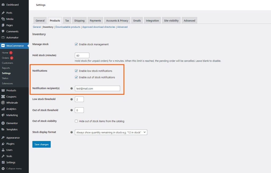Click the Notification recipient(s) email field
The height and width of the screenshot is (173, 271).
97,88
